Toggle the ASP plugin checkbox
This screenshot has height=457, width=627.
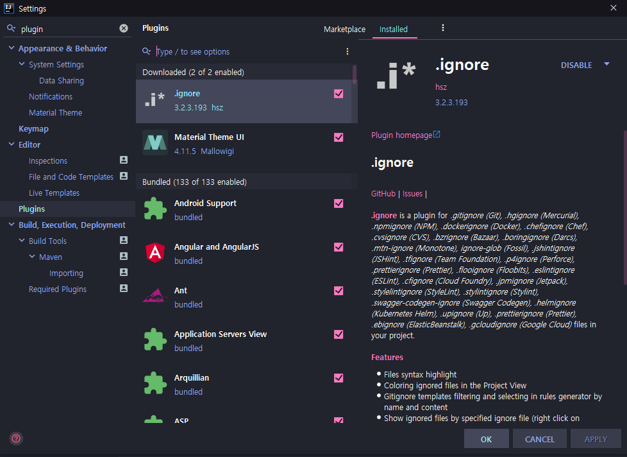pyautogui.click(x=339, y=420)
